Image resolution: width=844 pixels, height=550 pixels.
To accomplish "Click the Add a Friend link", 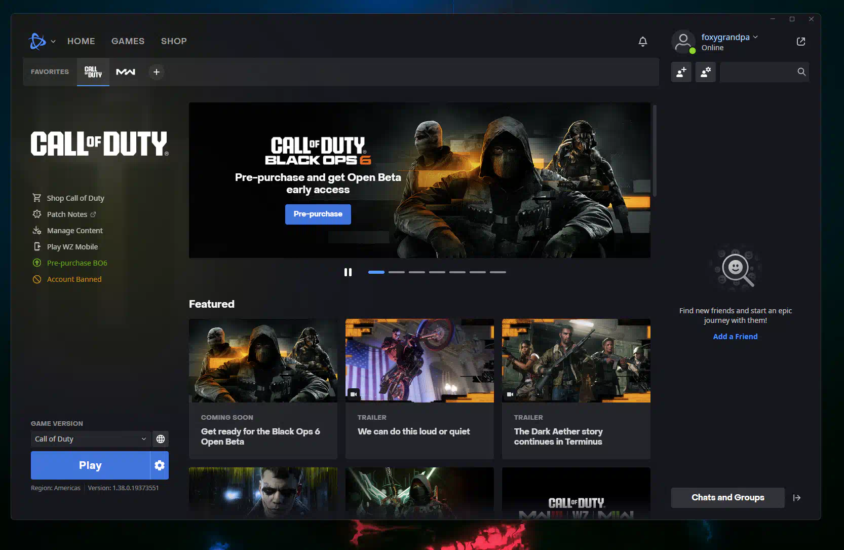I will pos(735,337).
